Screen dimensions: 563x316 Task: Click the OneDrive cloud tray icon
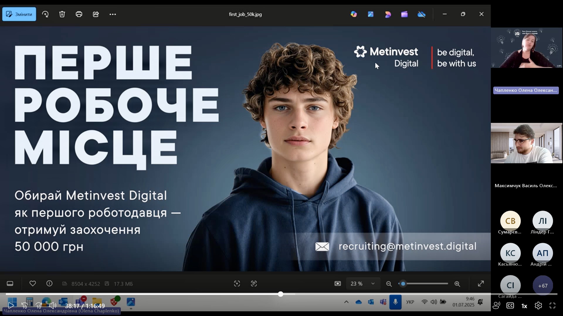click(359, 302)
